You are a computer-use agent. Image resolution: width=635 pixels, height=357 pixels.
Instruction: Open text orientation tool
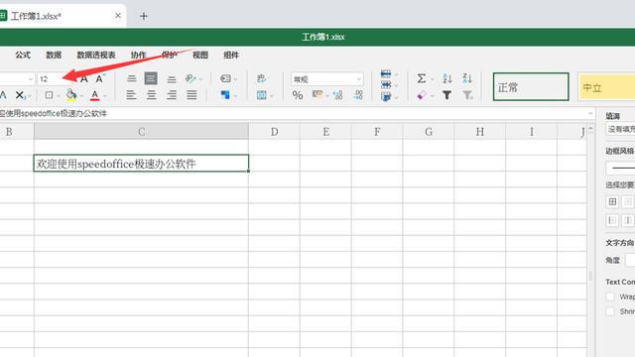point(190,78)
